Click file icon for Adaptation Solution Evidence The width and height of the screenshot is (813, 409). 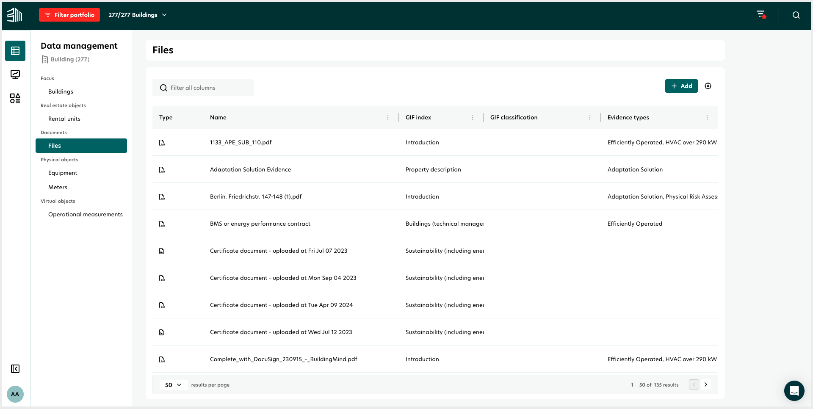point(162,170)
